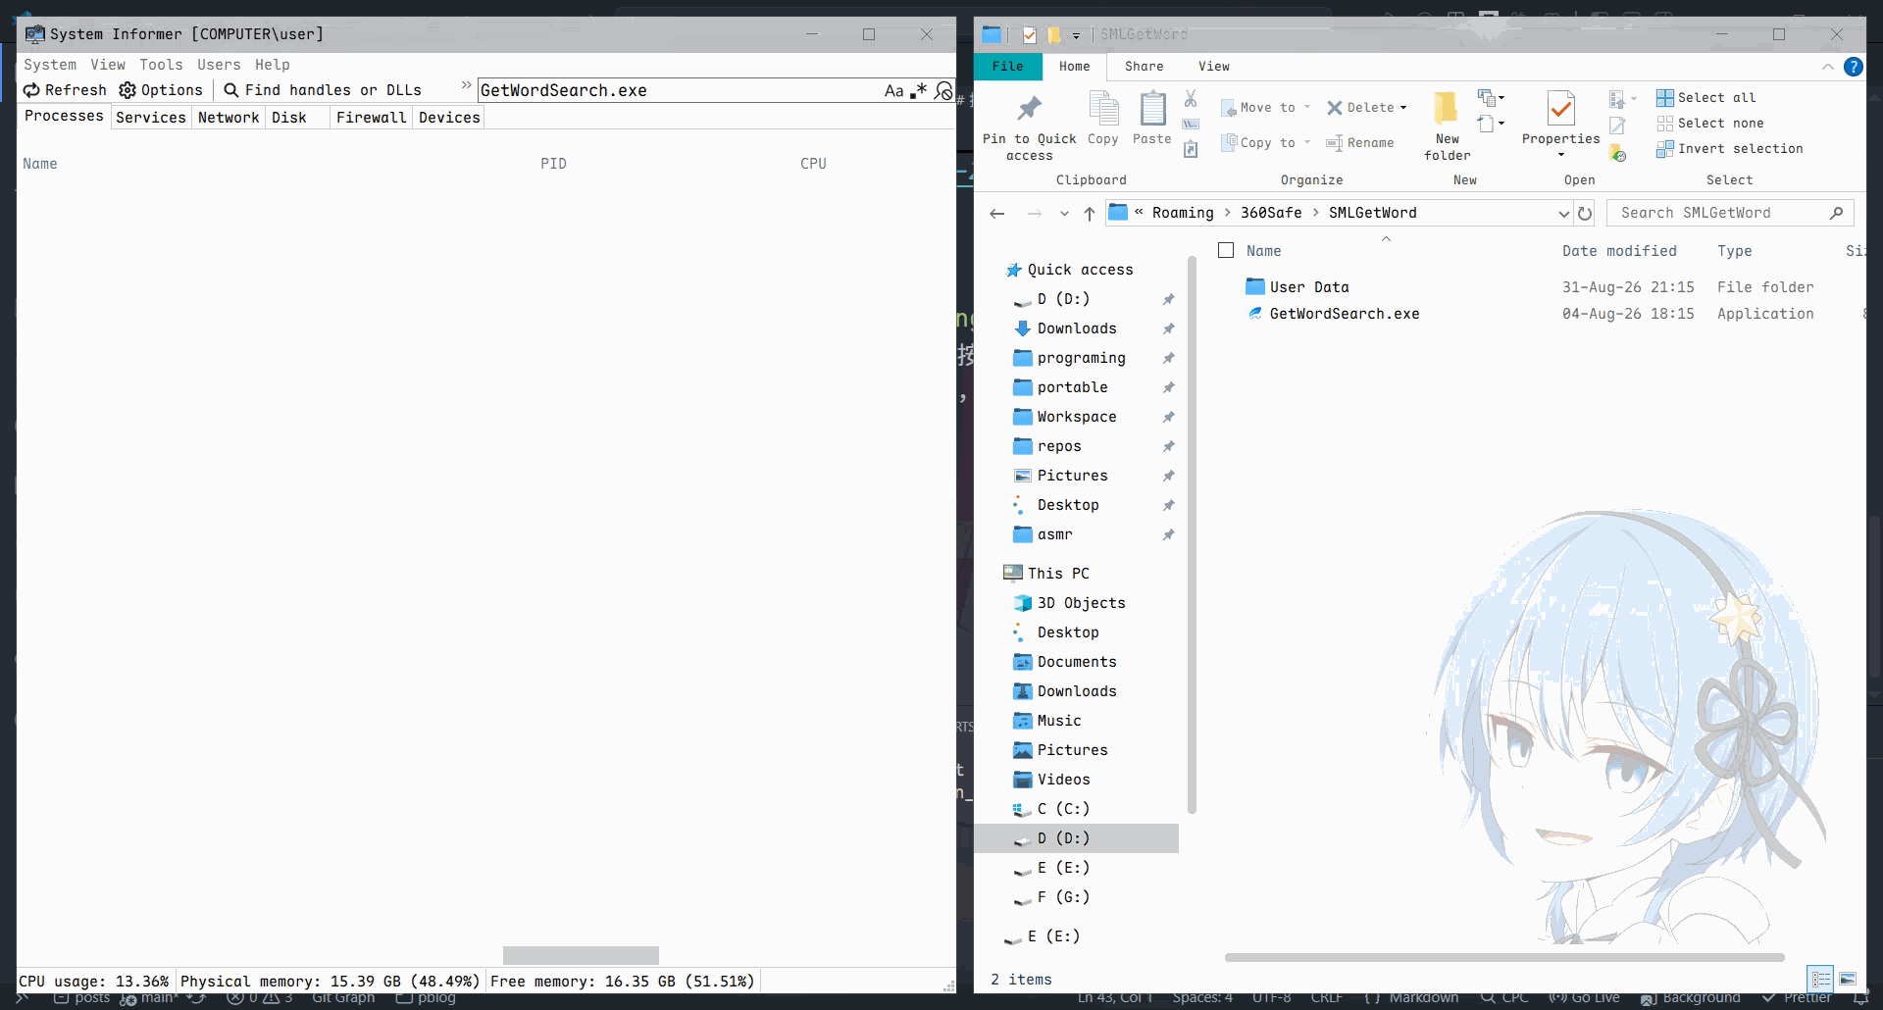This screenshot has height=1010, width=1883.
Task: Expand the System Informer toolbar overflow chevron
Action: 466,86
